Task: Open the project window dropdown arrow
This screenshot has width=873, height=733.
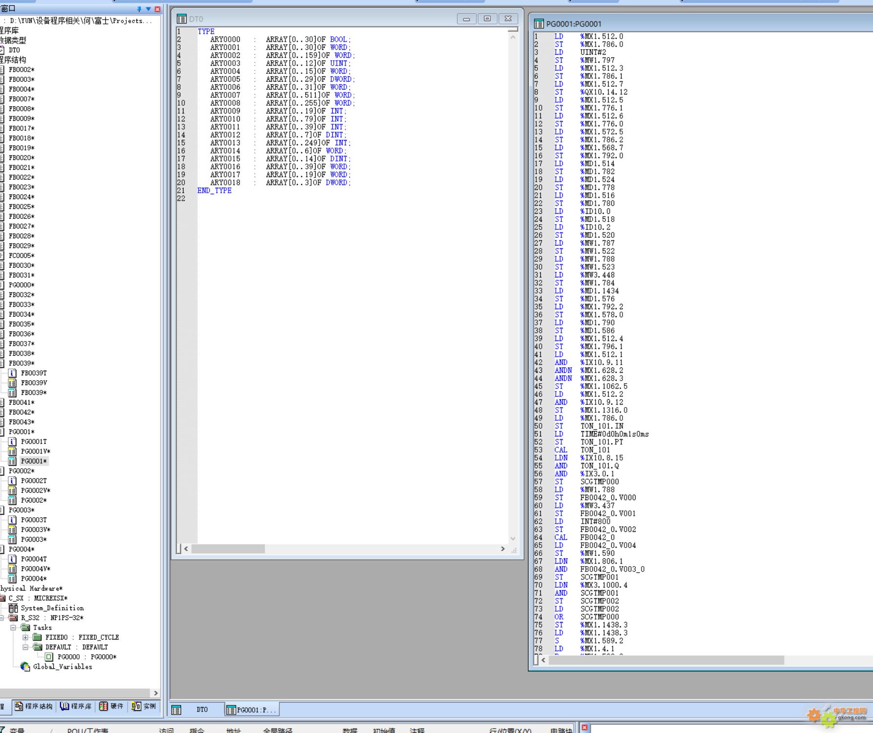Action: coord(148,9)
